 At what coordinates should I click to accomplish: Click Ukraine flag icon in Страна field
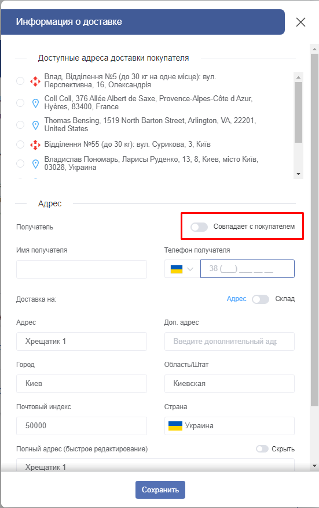pyautogui.click(x=175, y=426)
